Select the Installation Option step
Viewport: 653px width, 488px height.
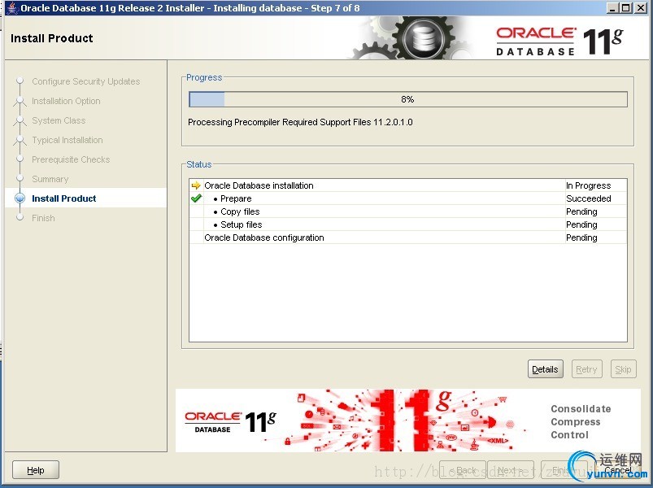pyautogui.click(x=66, y=101)
